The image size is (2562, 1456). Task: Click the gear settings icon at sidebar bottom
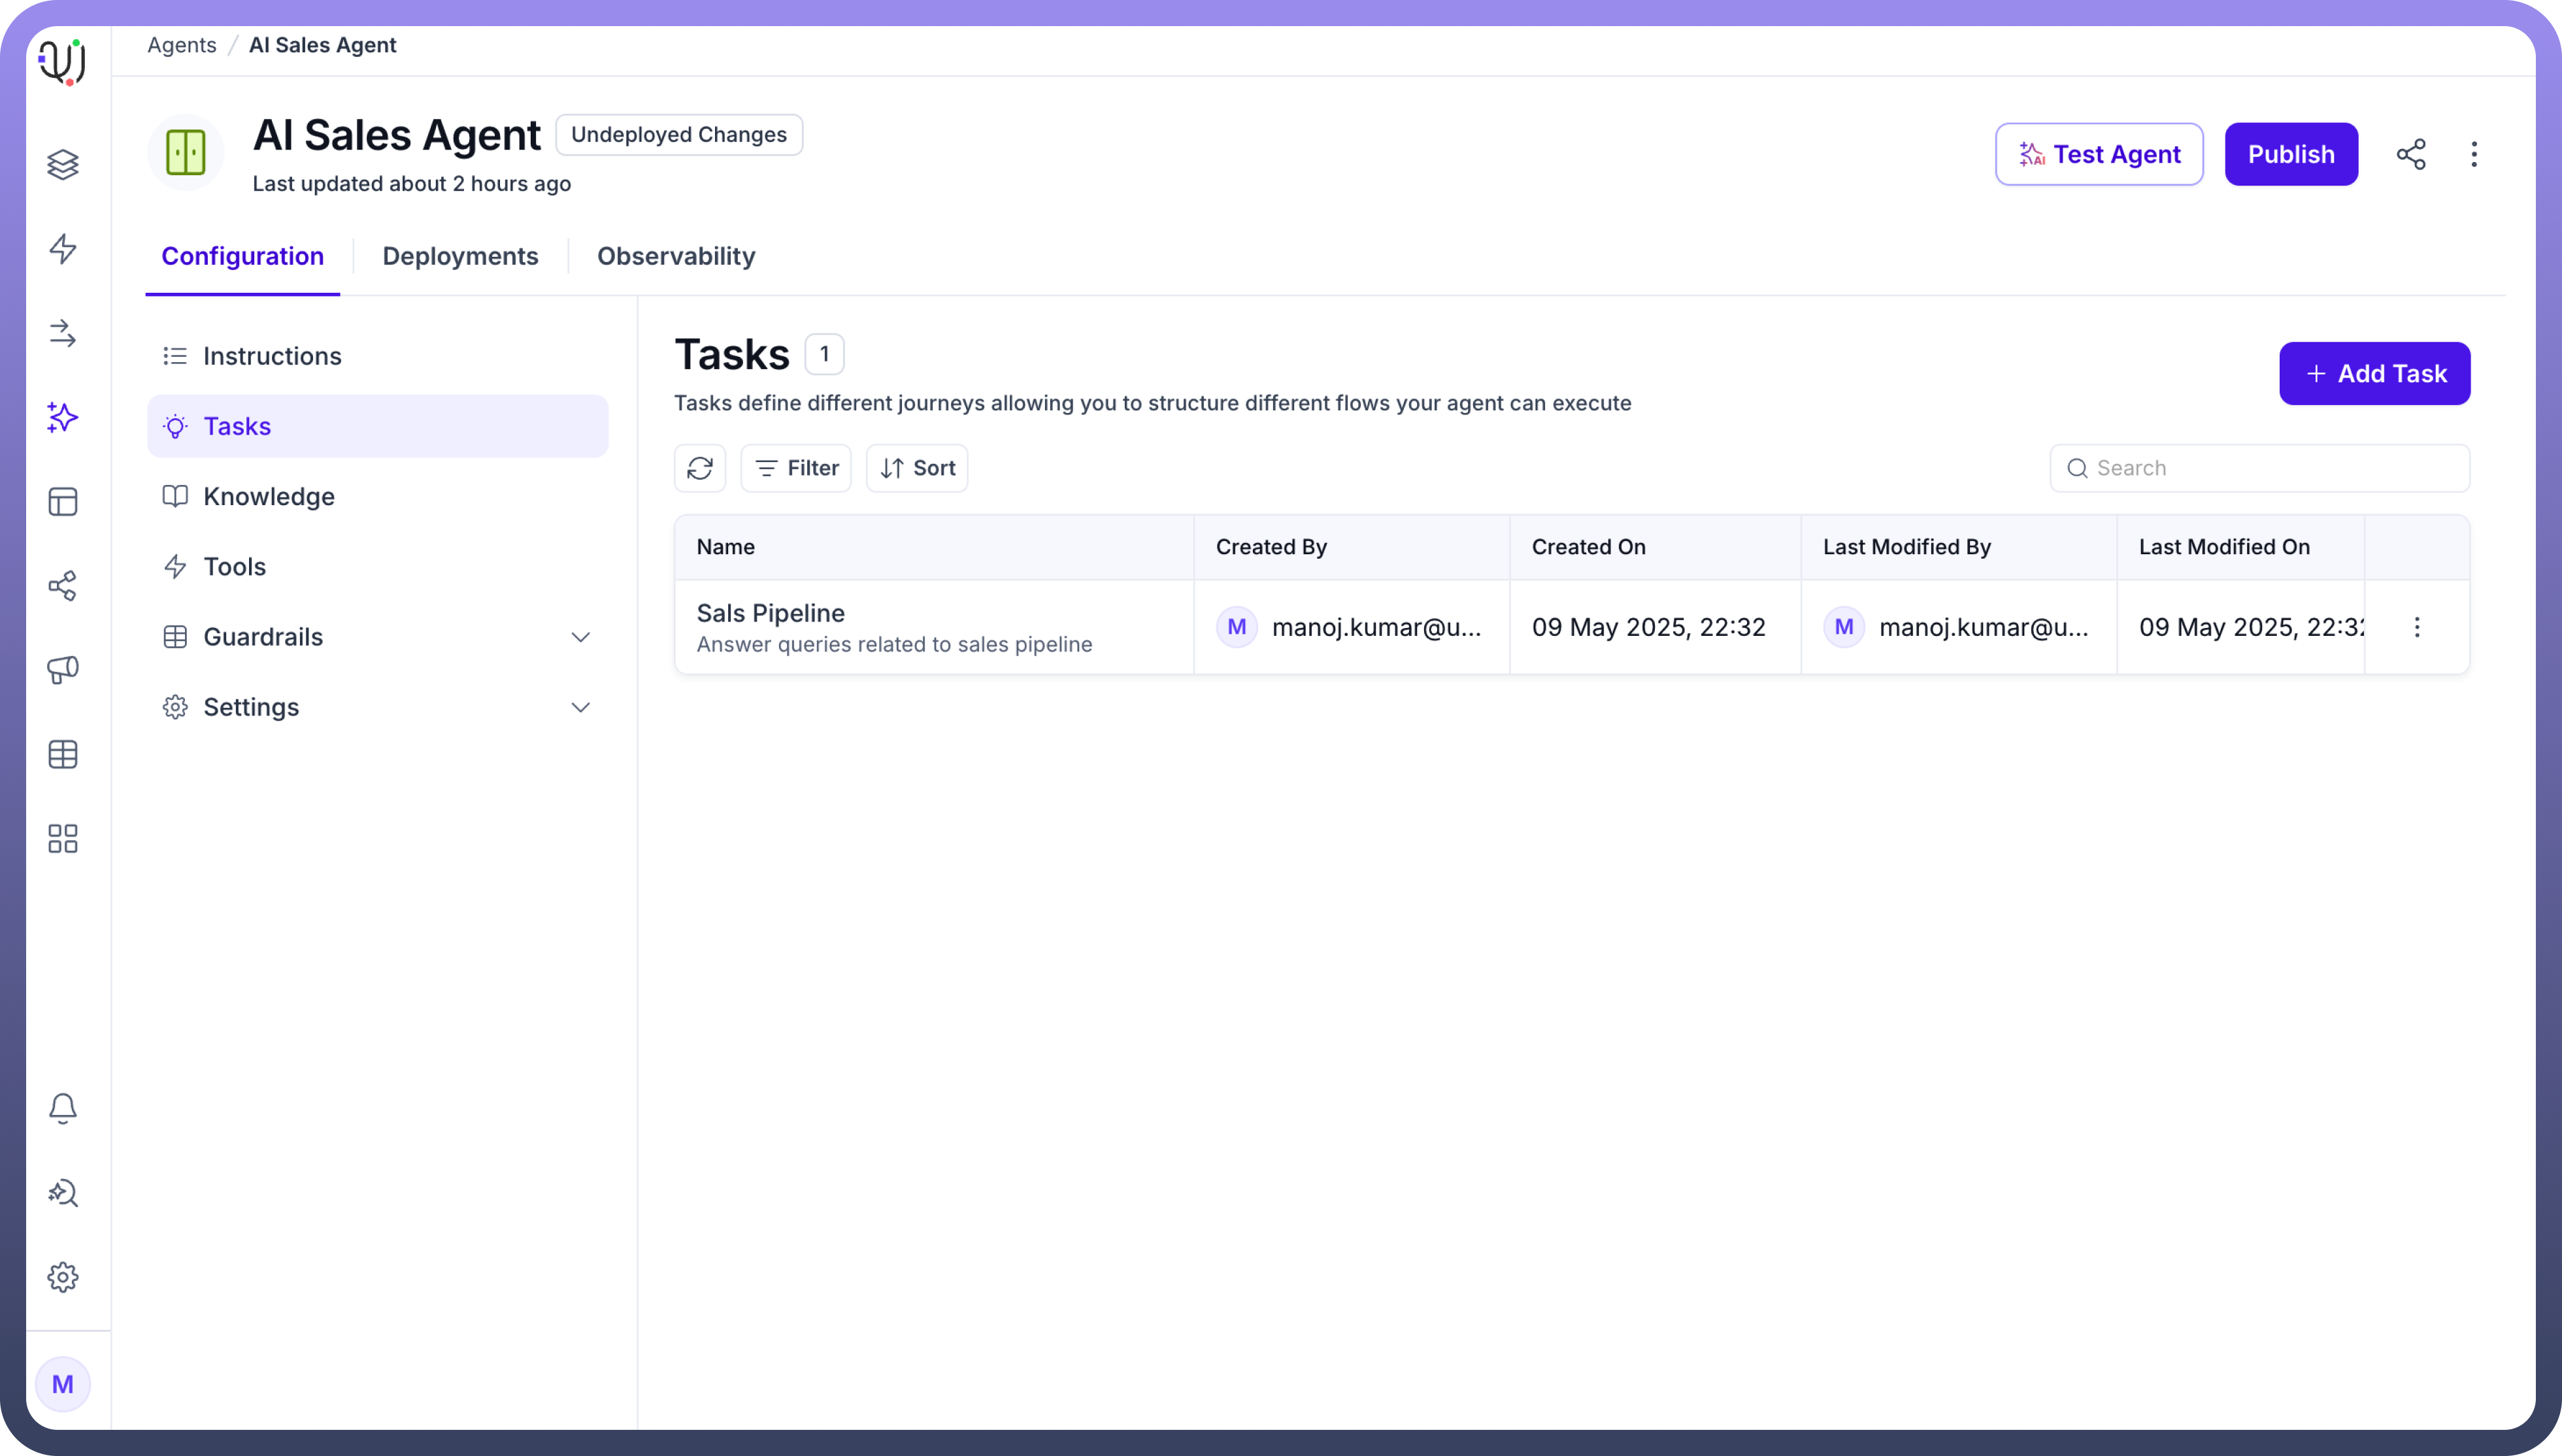[63, 1277]
